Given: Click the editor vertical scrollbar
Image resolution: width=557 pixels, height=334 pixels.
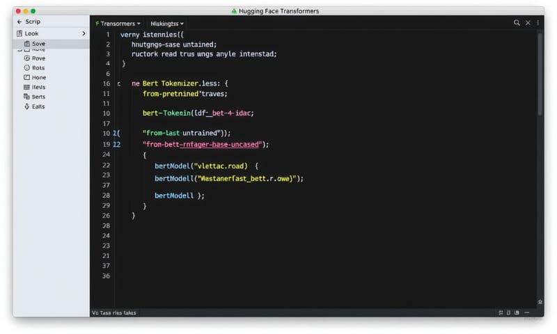Looking at the screenshot, I should (x=540, y=77).
